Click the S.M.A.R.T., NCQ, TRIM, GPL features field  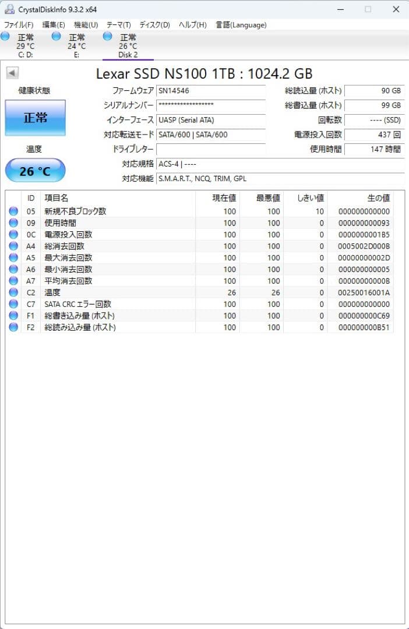pyautogui.click(x=280, y=179)
